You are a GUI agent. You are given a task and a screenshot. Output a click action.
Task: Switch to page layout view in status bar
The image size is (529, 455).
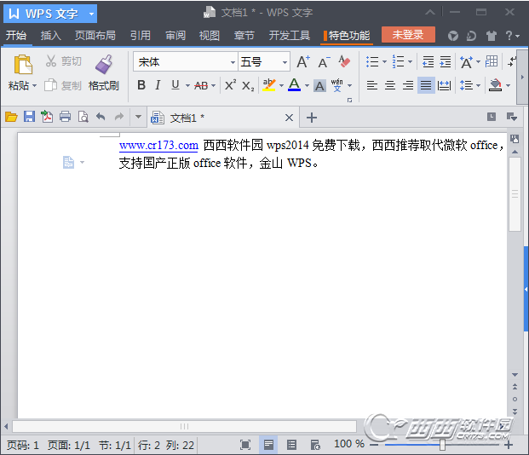tap(268, 445)
